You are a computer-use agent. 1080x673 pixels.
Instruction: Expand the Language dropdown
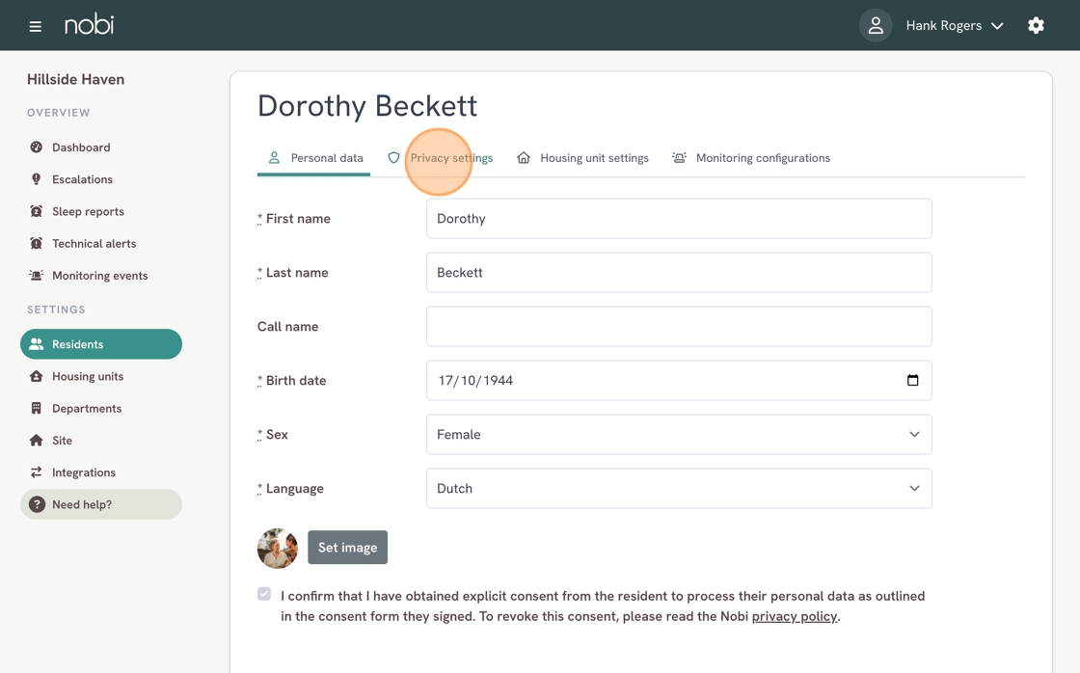(678, 489)
